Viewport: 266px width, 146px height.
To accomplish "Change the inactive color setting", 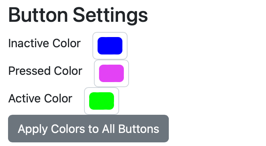I will pyautogui.click(x=110, y=46).
